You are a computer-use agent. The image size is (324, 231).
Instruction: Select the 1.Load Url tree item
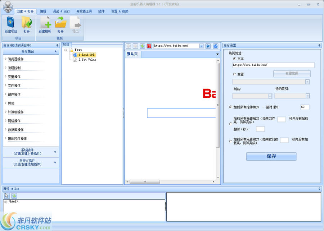(x=87, y=55)
